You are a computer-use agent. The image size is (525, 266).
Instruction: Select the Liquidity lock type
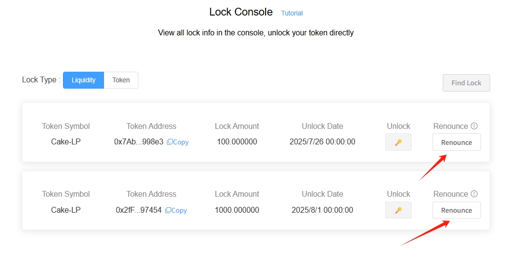83,80
